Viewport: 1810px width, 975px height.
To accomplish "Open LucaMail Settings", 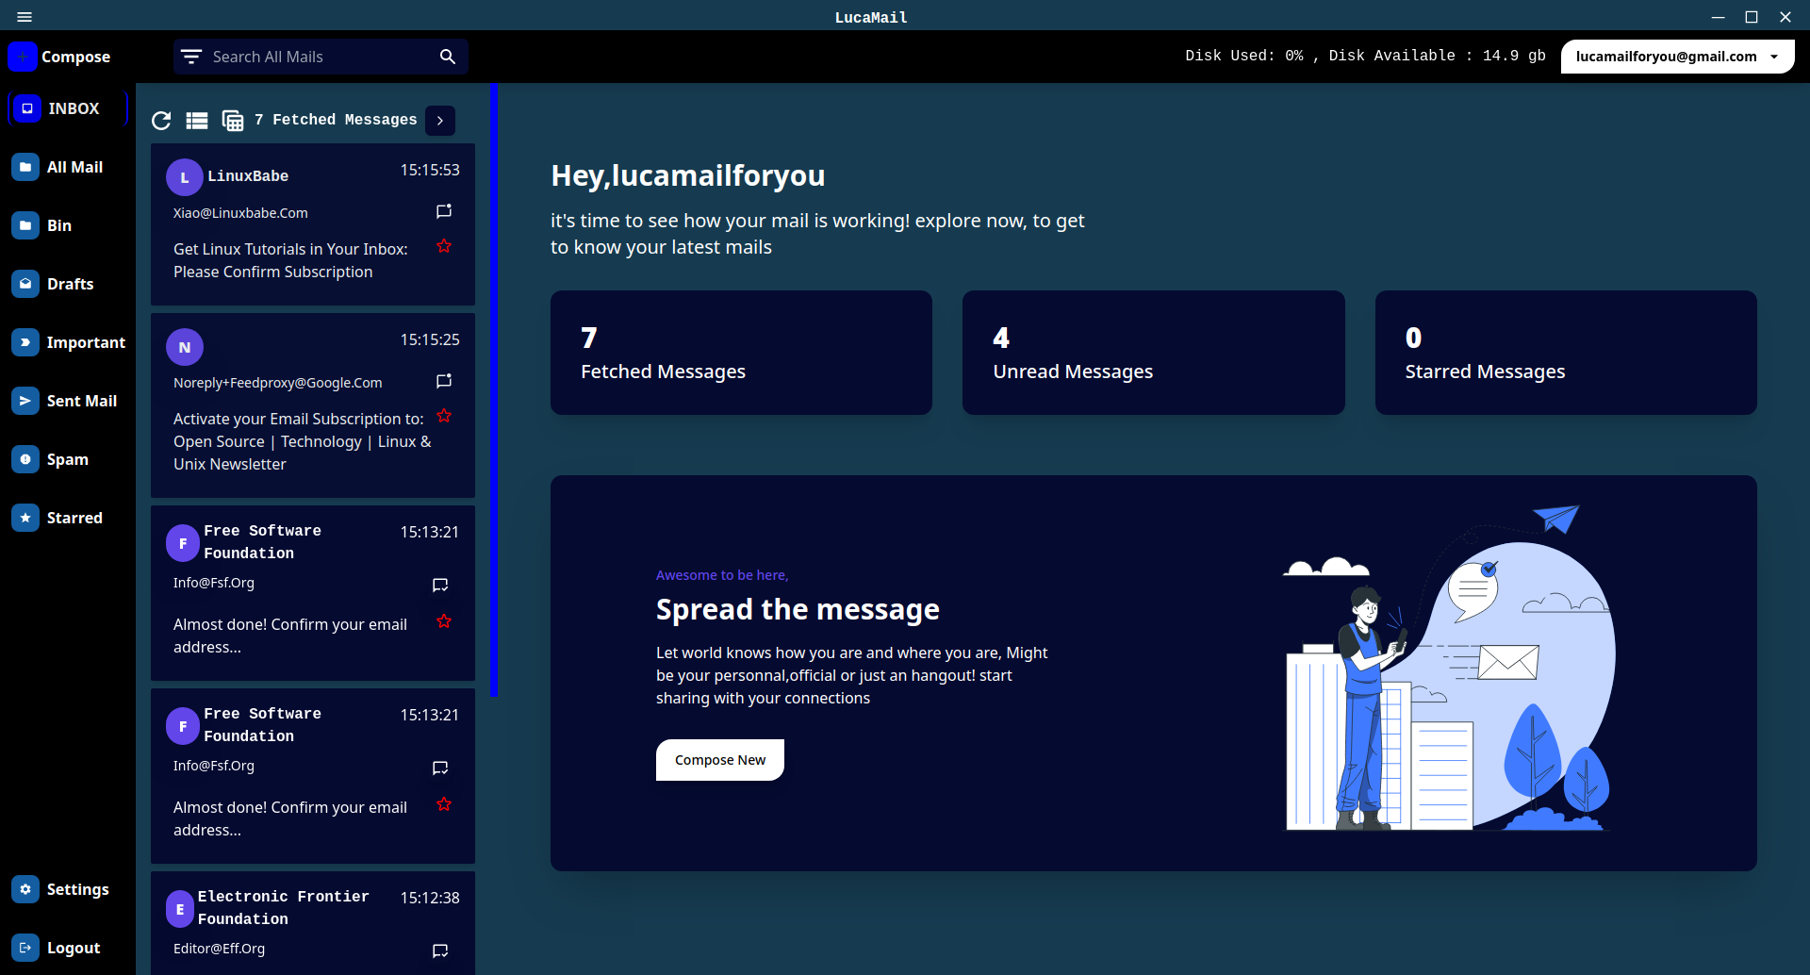I will pyautogui.click(x=76, y=889).
